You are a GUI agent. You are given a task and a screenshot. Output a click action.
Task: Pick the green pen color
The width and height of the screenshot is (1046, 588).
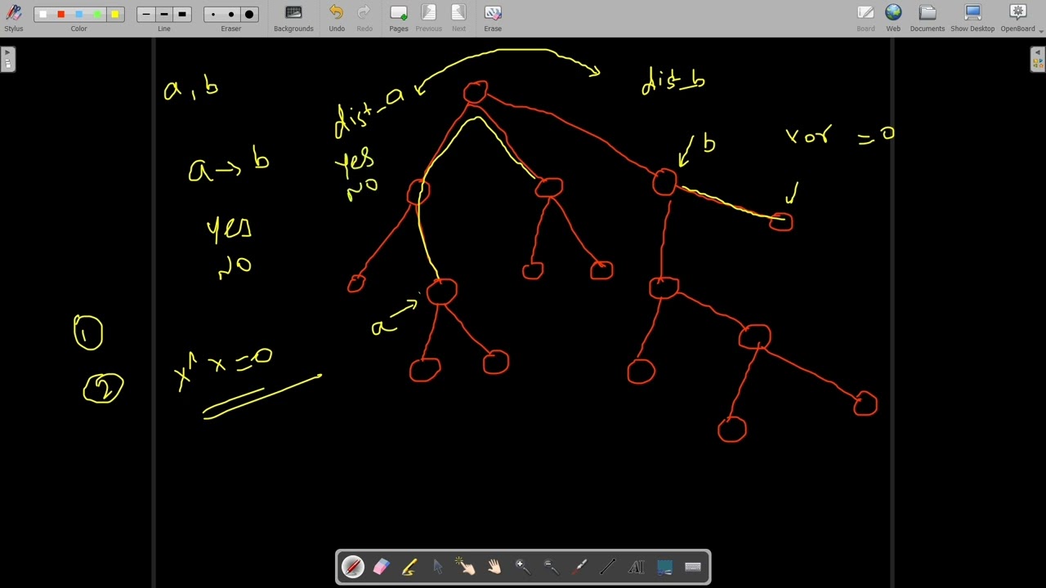(x=96, y=14)
